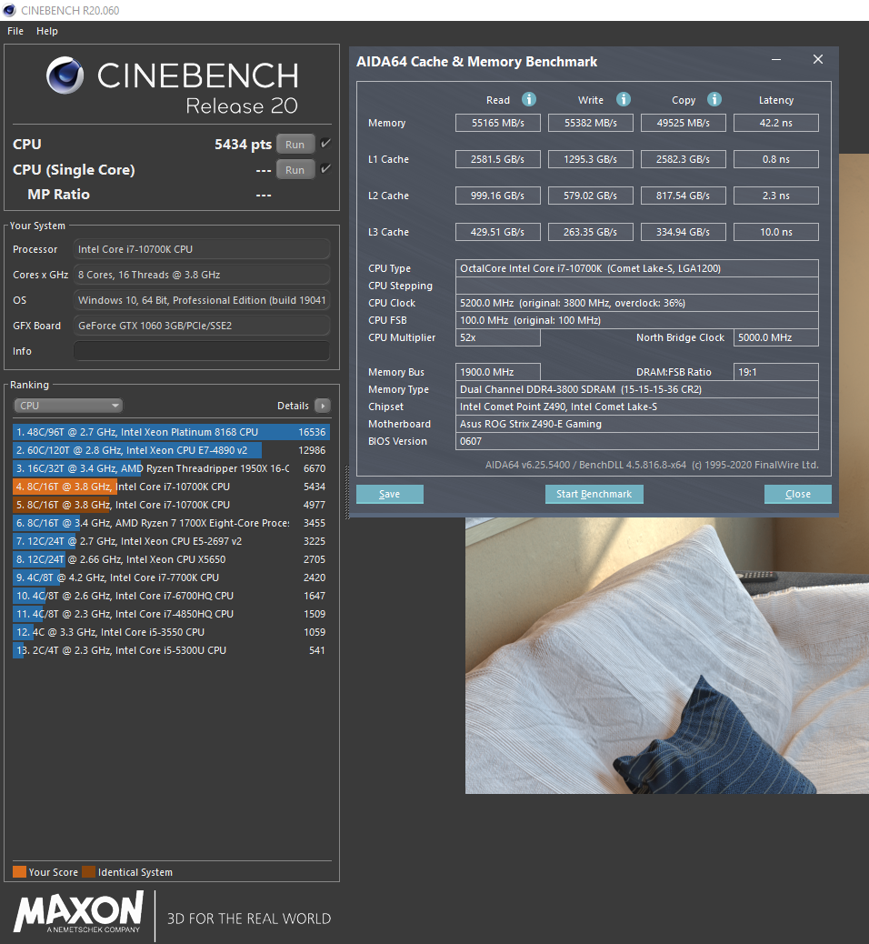Select ranking row Core i7-4850HQ
This screenshot has height=944, width=869.
click(171, 614)
